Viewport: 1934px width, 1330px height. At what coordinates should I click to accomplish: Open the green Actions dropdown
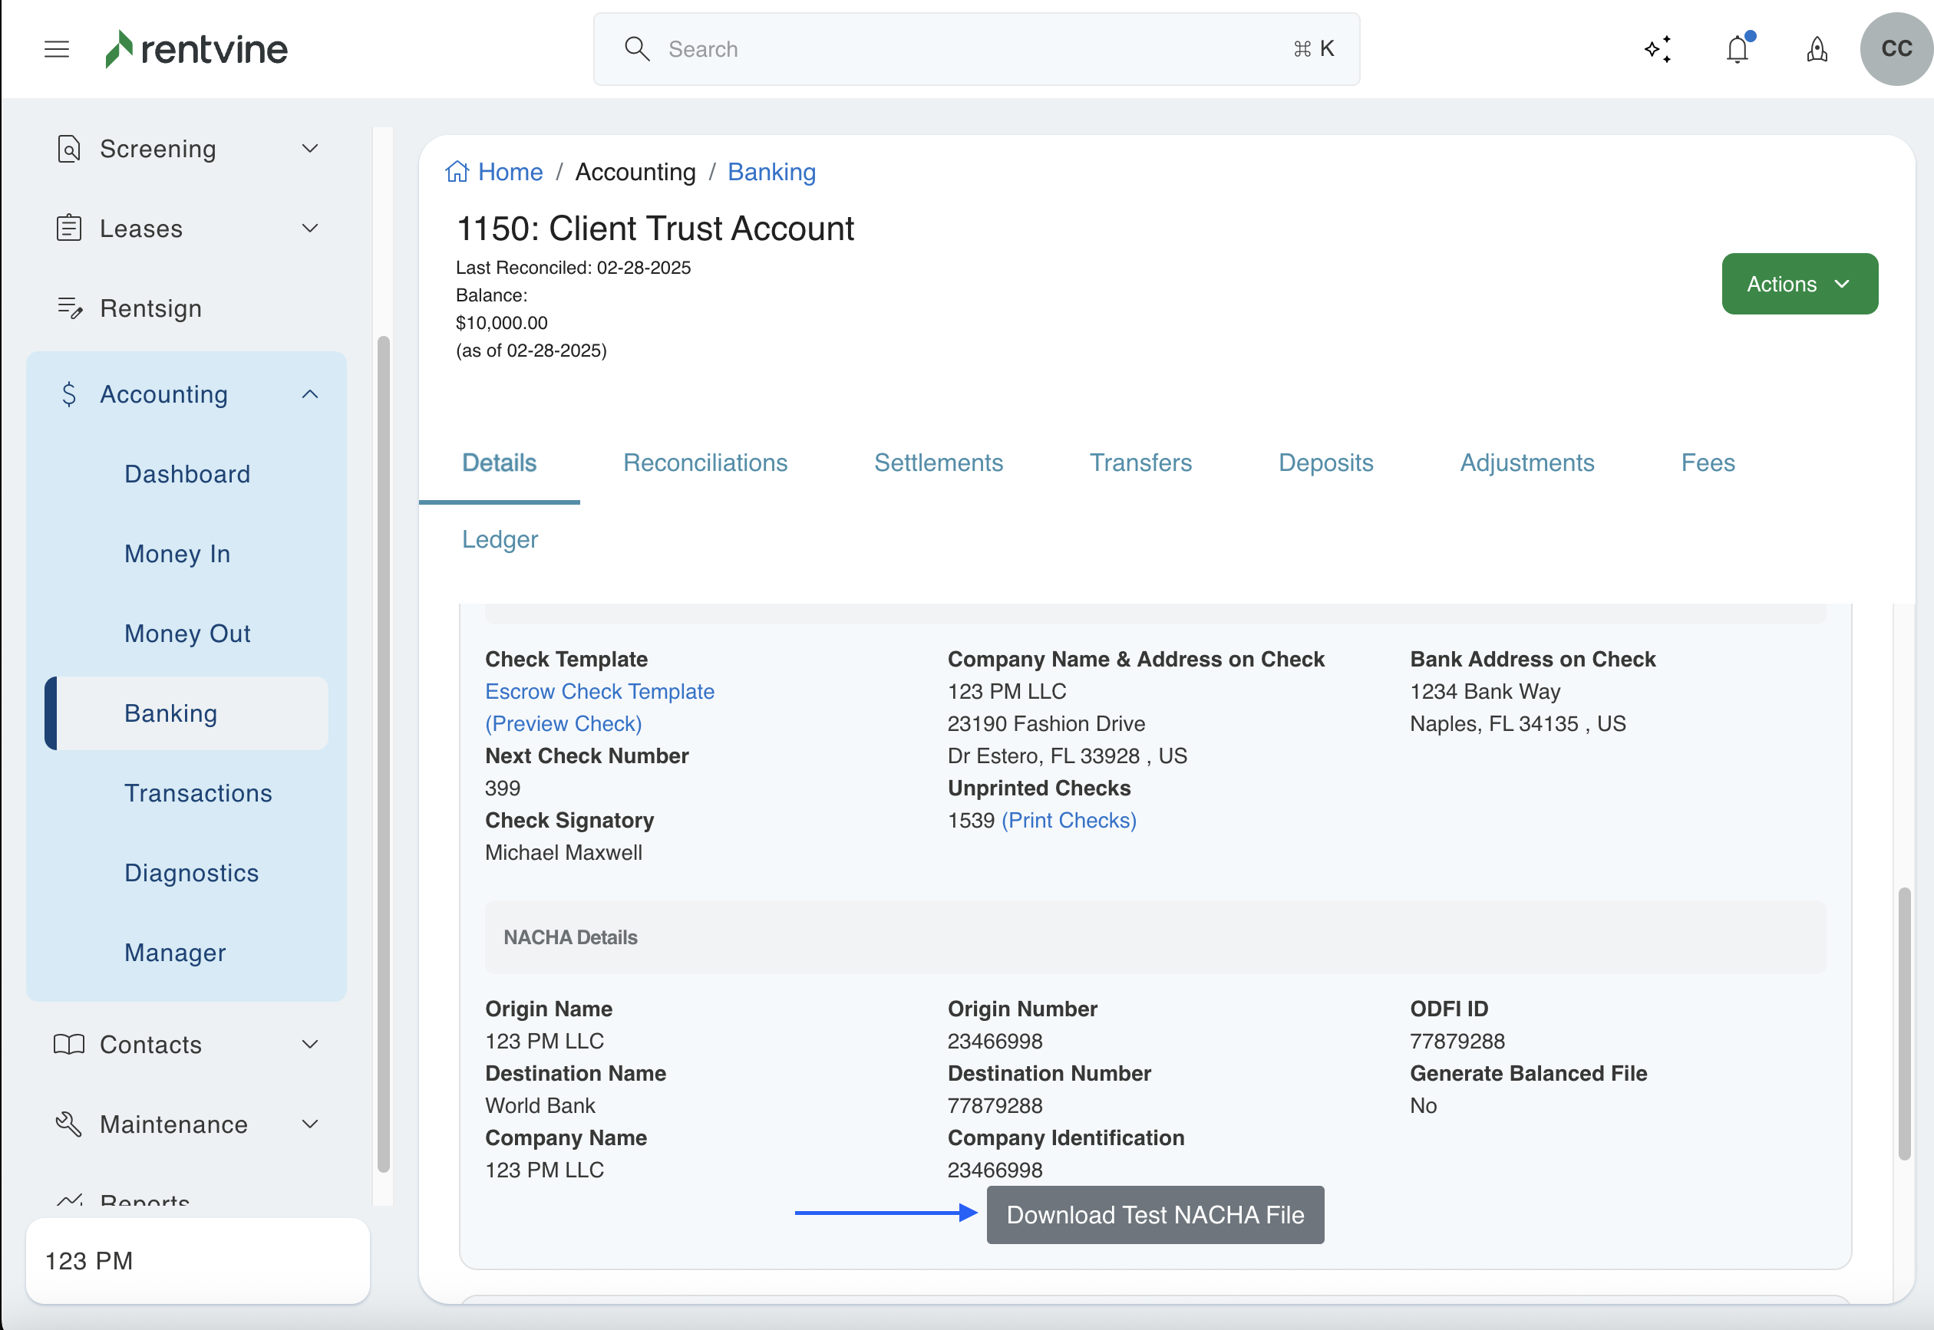[x=1799, y=284]
